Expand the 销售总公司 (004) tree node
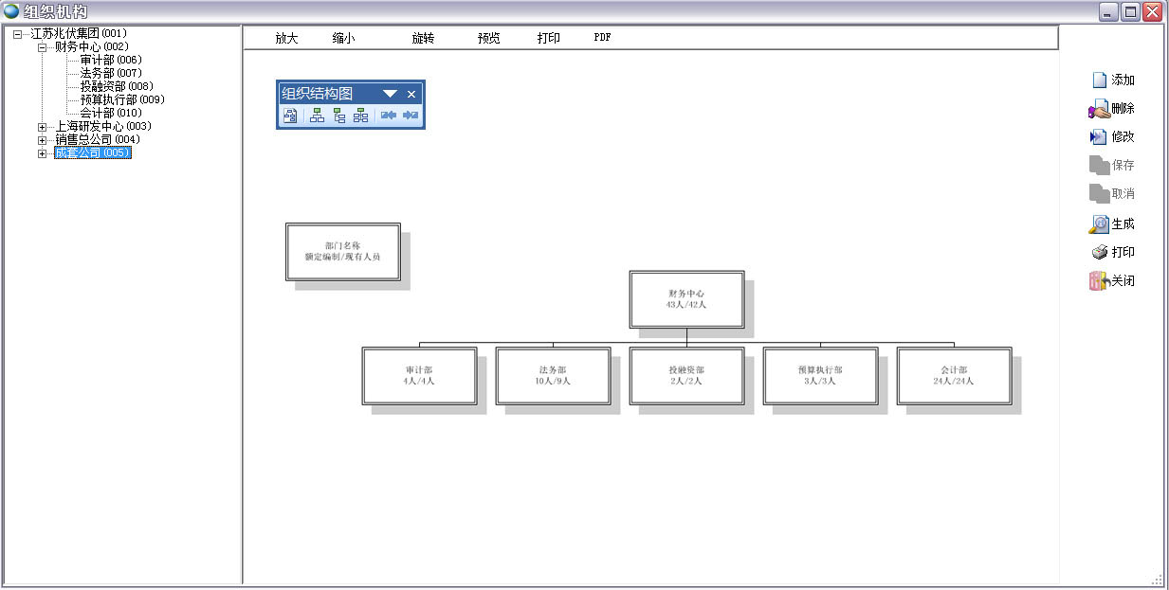The image size is (1169, 590). (x=43, y=140)
